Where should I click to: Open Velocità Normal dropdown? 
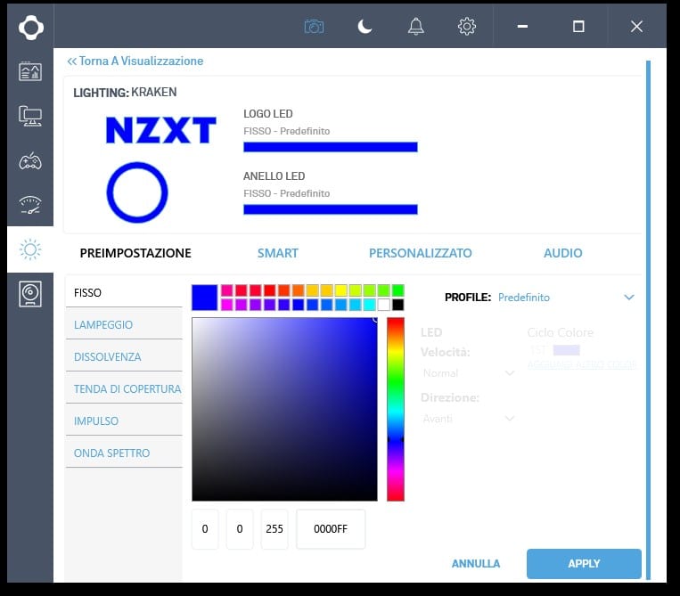tap(469, 373)
